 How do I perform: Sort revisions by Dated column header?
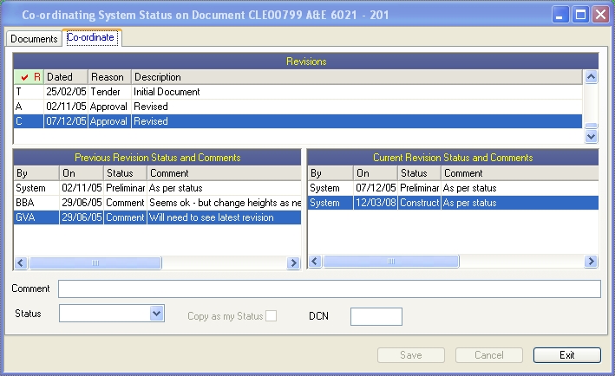(66, 77)
